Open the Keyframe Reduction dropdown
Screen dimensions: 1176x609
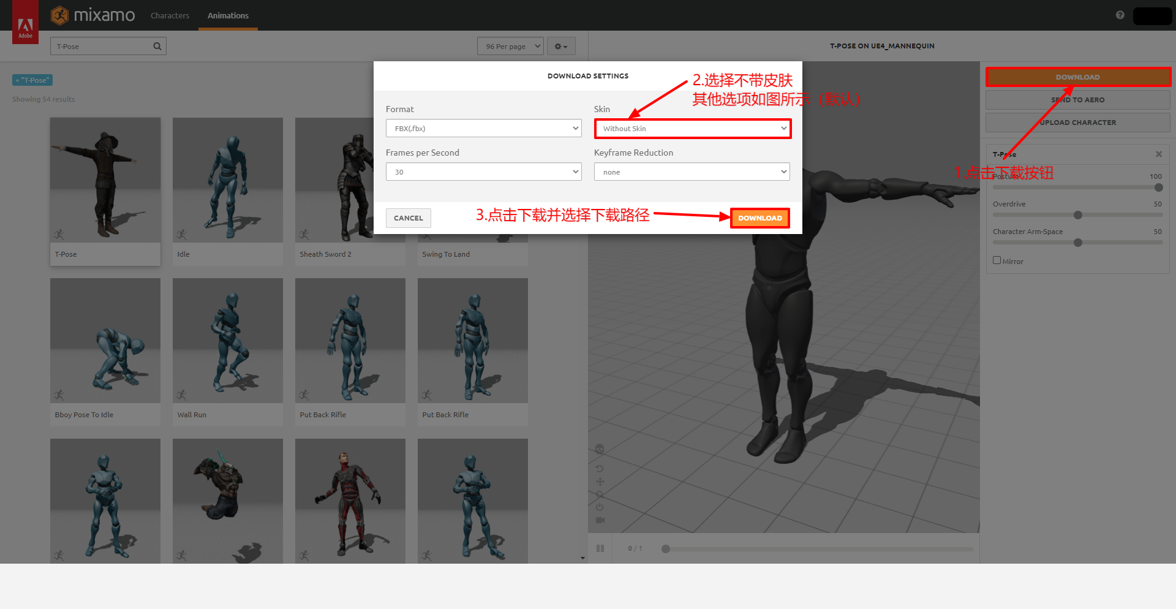(x=692, y=172)
